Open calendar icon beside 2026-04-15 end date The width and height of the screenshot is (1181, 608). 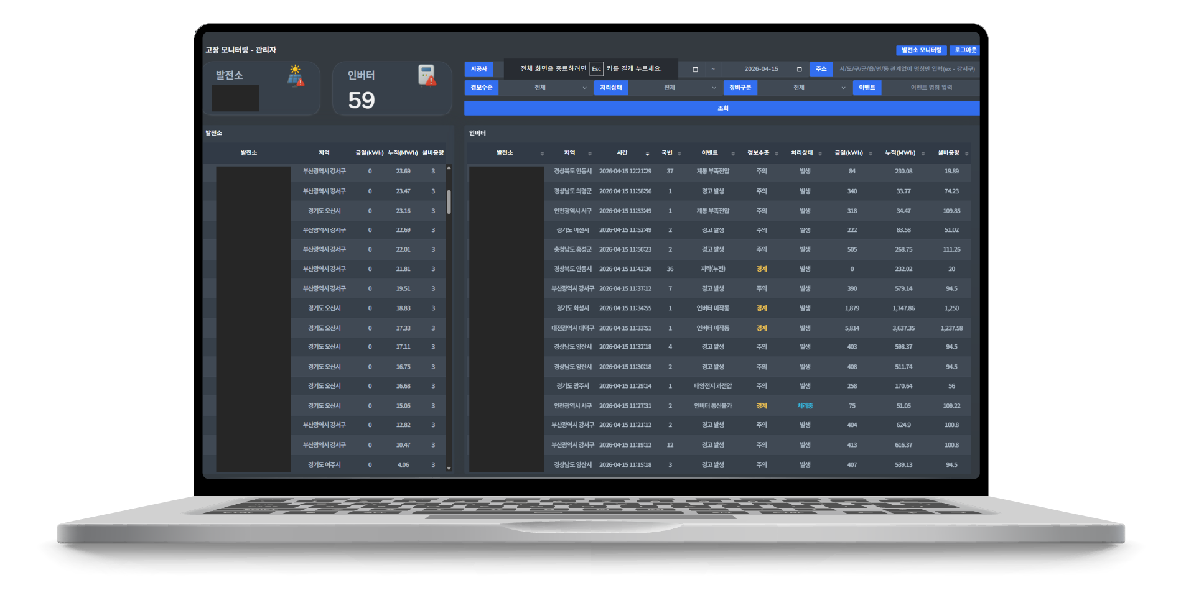click(799, 69)
